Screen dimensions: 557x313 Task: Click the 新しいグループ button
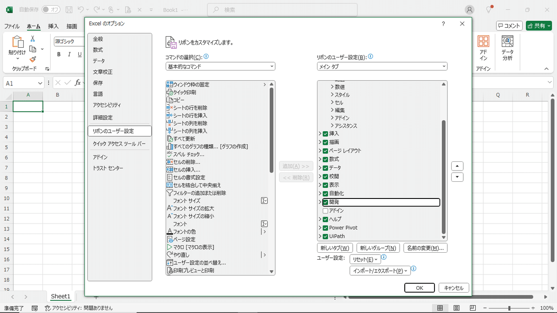[379, 248]
